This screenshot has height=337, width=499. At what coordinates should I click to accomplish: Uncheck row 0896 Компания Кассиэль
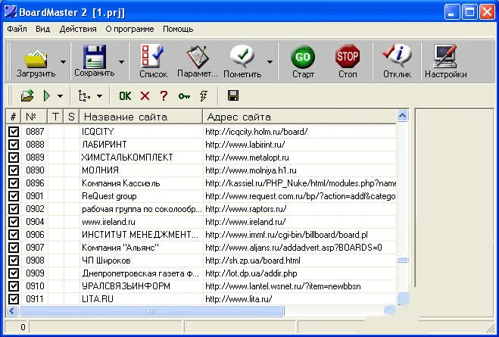click(x=14, y=183)
